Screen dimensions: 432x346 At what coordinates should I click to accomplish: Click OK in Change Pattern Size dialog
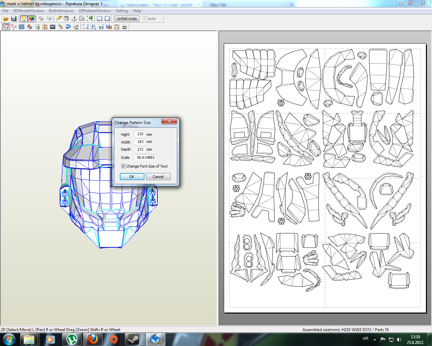click(132, 177)
